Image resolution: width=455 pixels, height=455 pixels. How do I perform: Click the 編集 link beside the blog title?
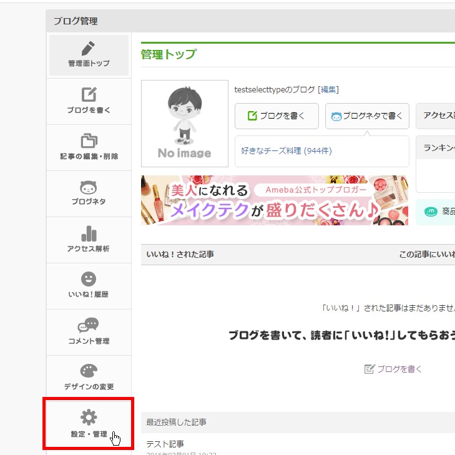[328, 89]
